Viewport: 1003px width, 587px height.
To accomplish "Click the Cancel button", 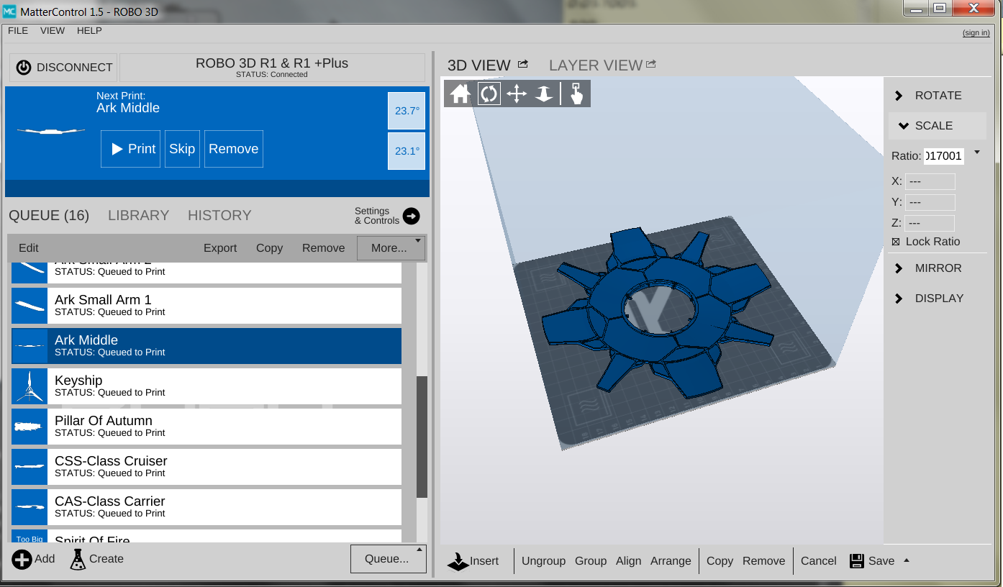I will [x=819, y=561].
